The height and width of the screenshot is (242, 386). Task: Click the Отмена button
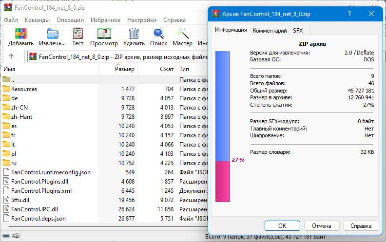point(322,226)
